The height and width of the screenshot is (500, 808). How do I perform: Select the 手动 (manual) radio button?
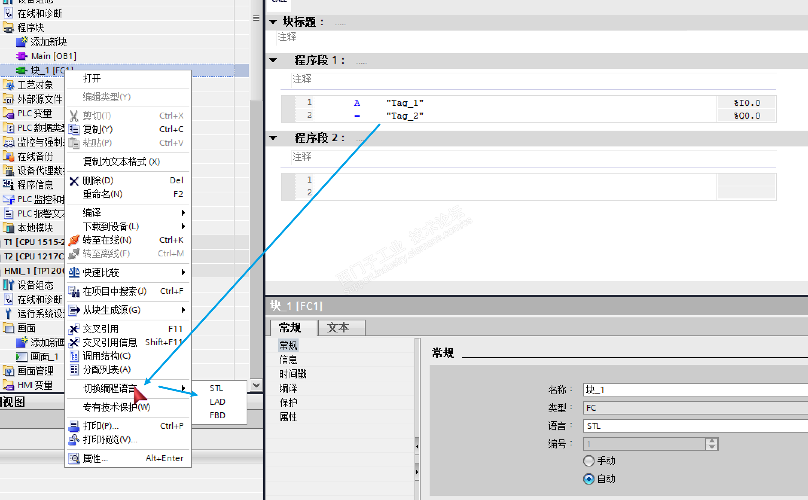(x=588, y=460)
